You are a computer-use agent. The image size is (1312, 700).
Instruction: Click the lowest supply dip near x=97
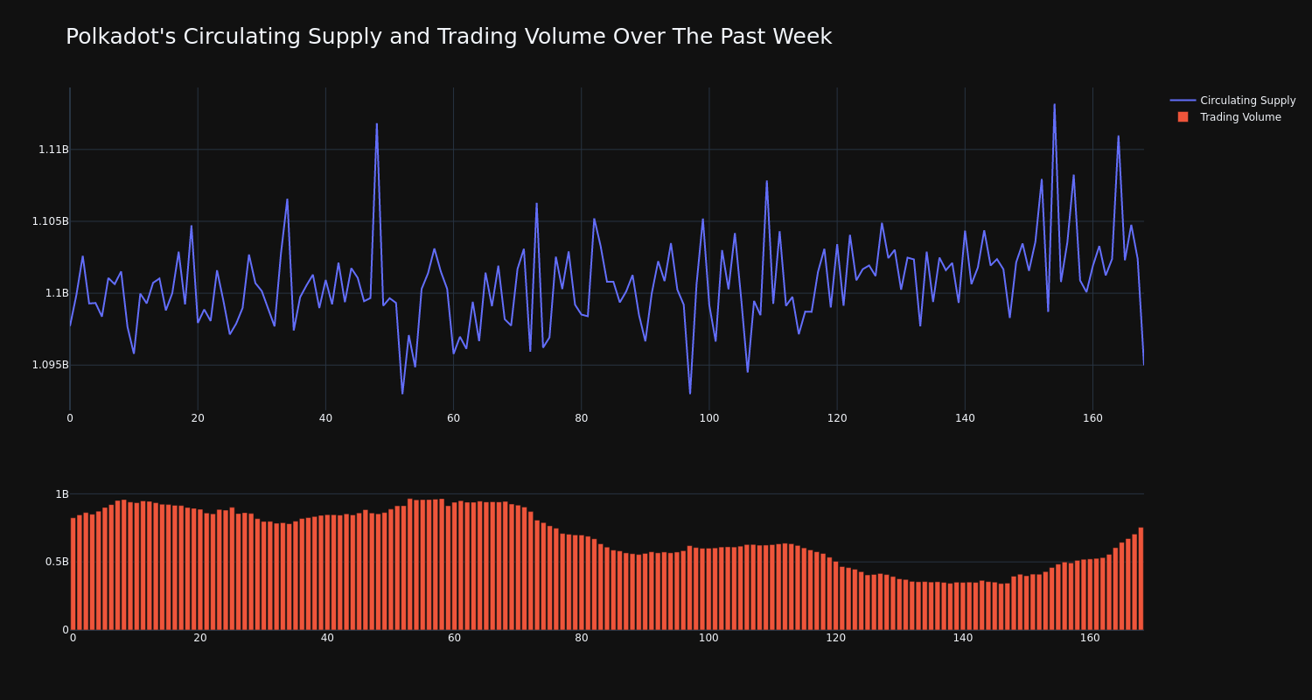pos(690,393)
